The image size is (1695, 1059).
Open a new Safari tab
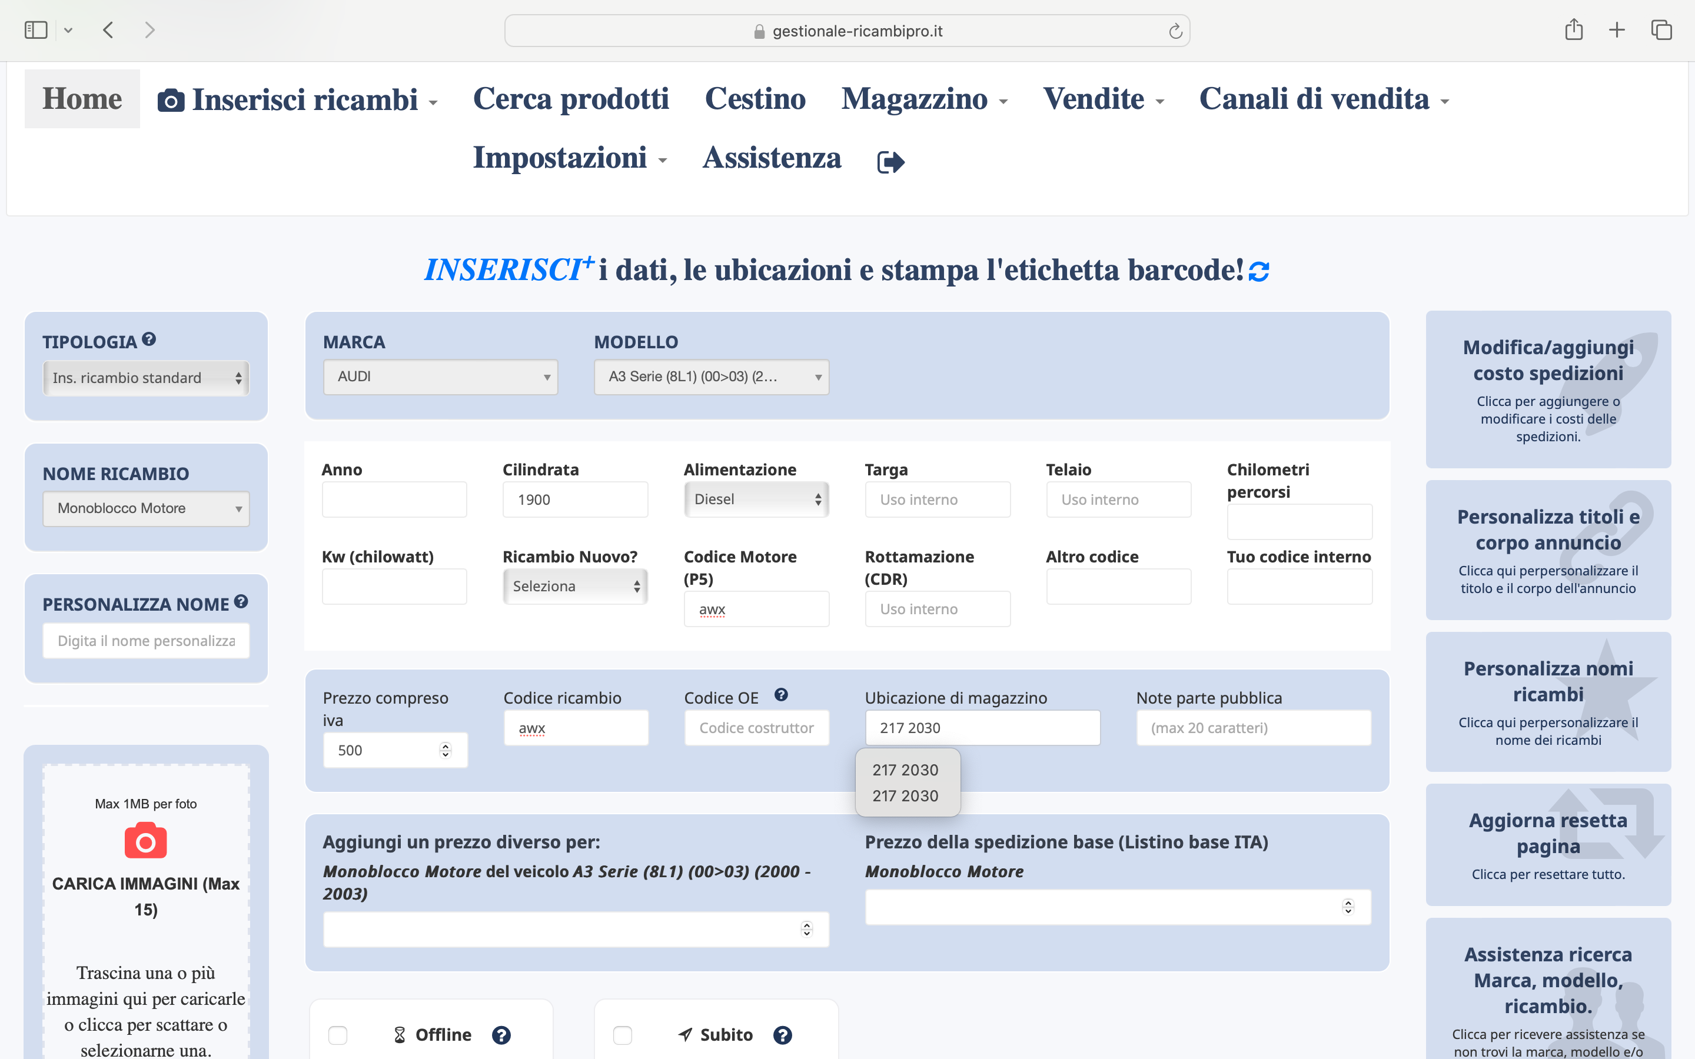coord(1617,30)
